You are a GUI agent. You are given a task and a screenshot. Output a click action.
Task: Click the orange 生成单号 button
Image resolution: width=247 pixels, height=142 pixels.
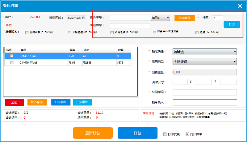(x=184, y=18)
